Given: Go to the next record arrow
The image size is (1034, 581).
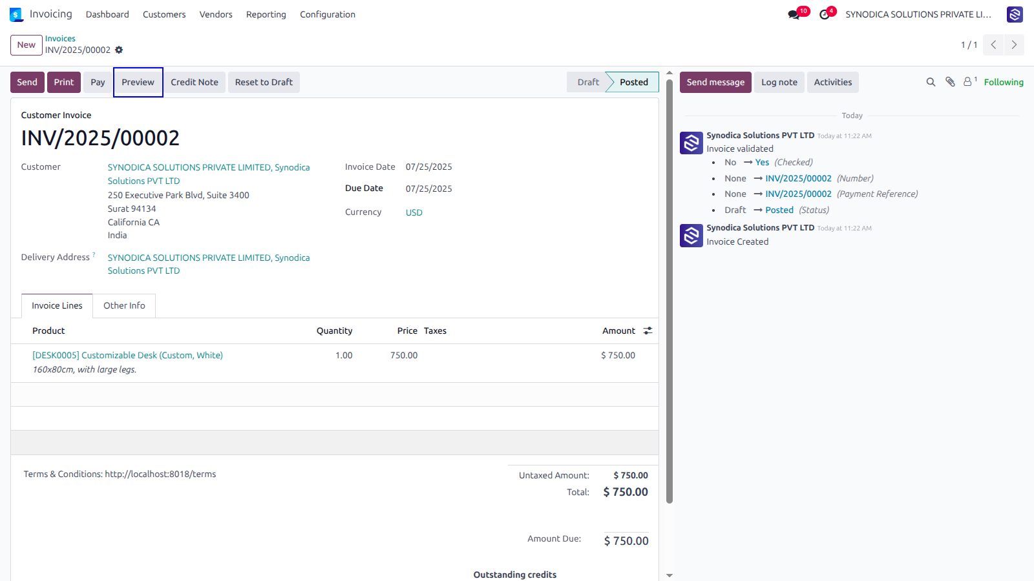Looking at the screenshot, I should [1014, 45].
